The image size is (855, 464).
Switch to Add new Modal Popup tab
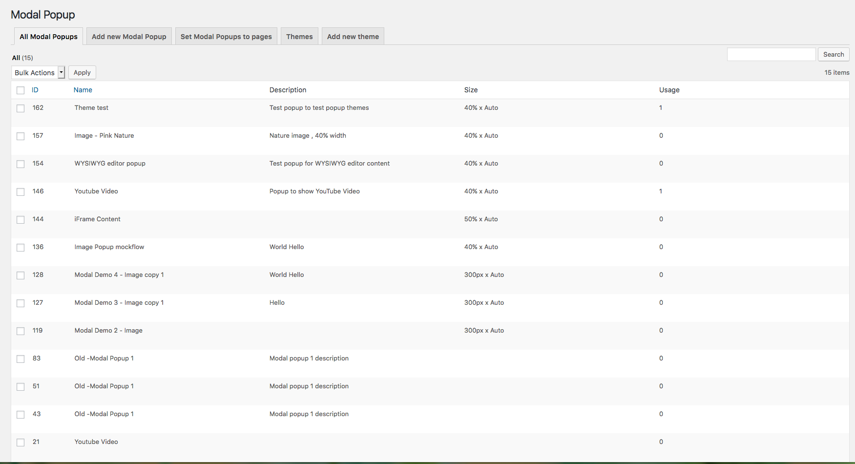(x=129, y=37)
